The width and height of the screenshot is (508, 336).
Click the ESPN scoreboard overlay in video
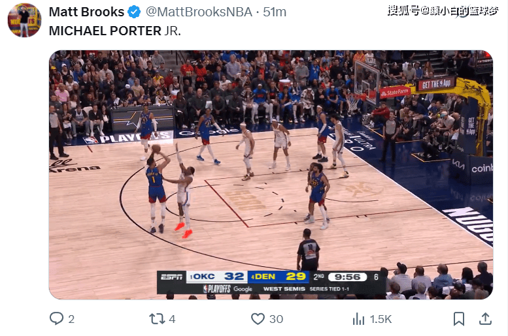(271, 283)
